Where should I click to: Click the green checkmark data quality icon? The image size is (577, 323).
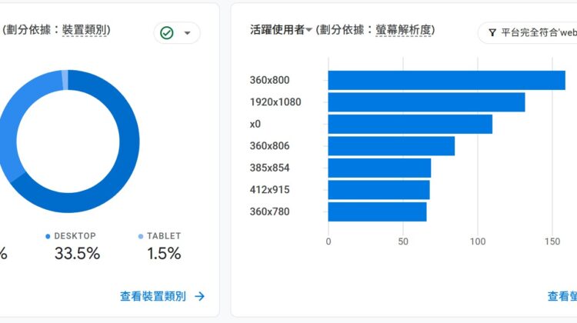[x=168, y=33]
